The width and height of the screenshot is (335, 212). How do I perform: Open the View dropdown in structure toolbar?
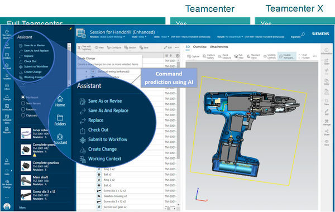coord(99,47)
